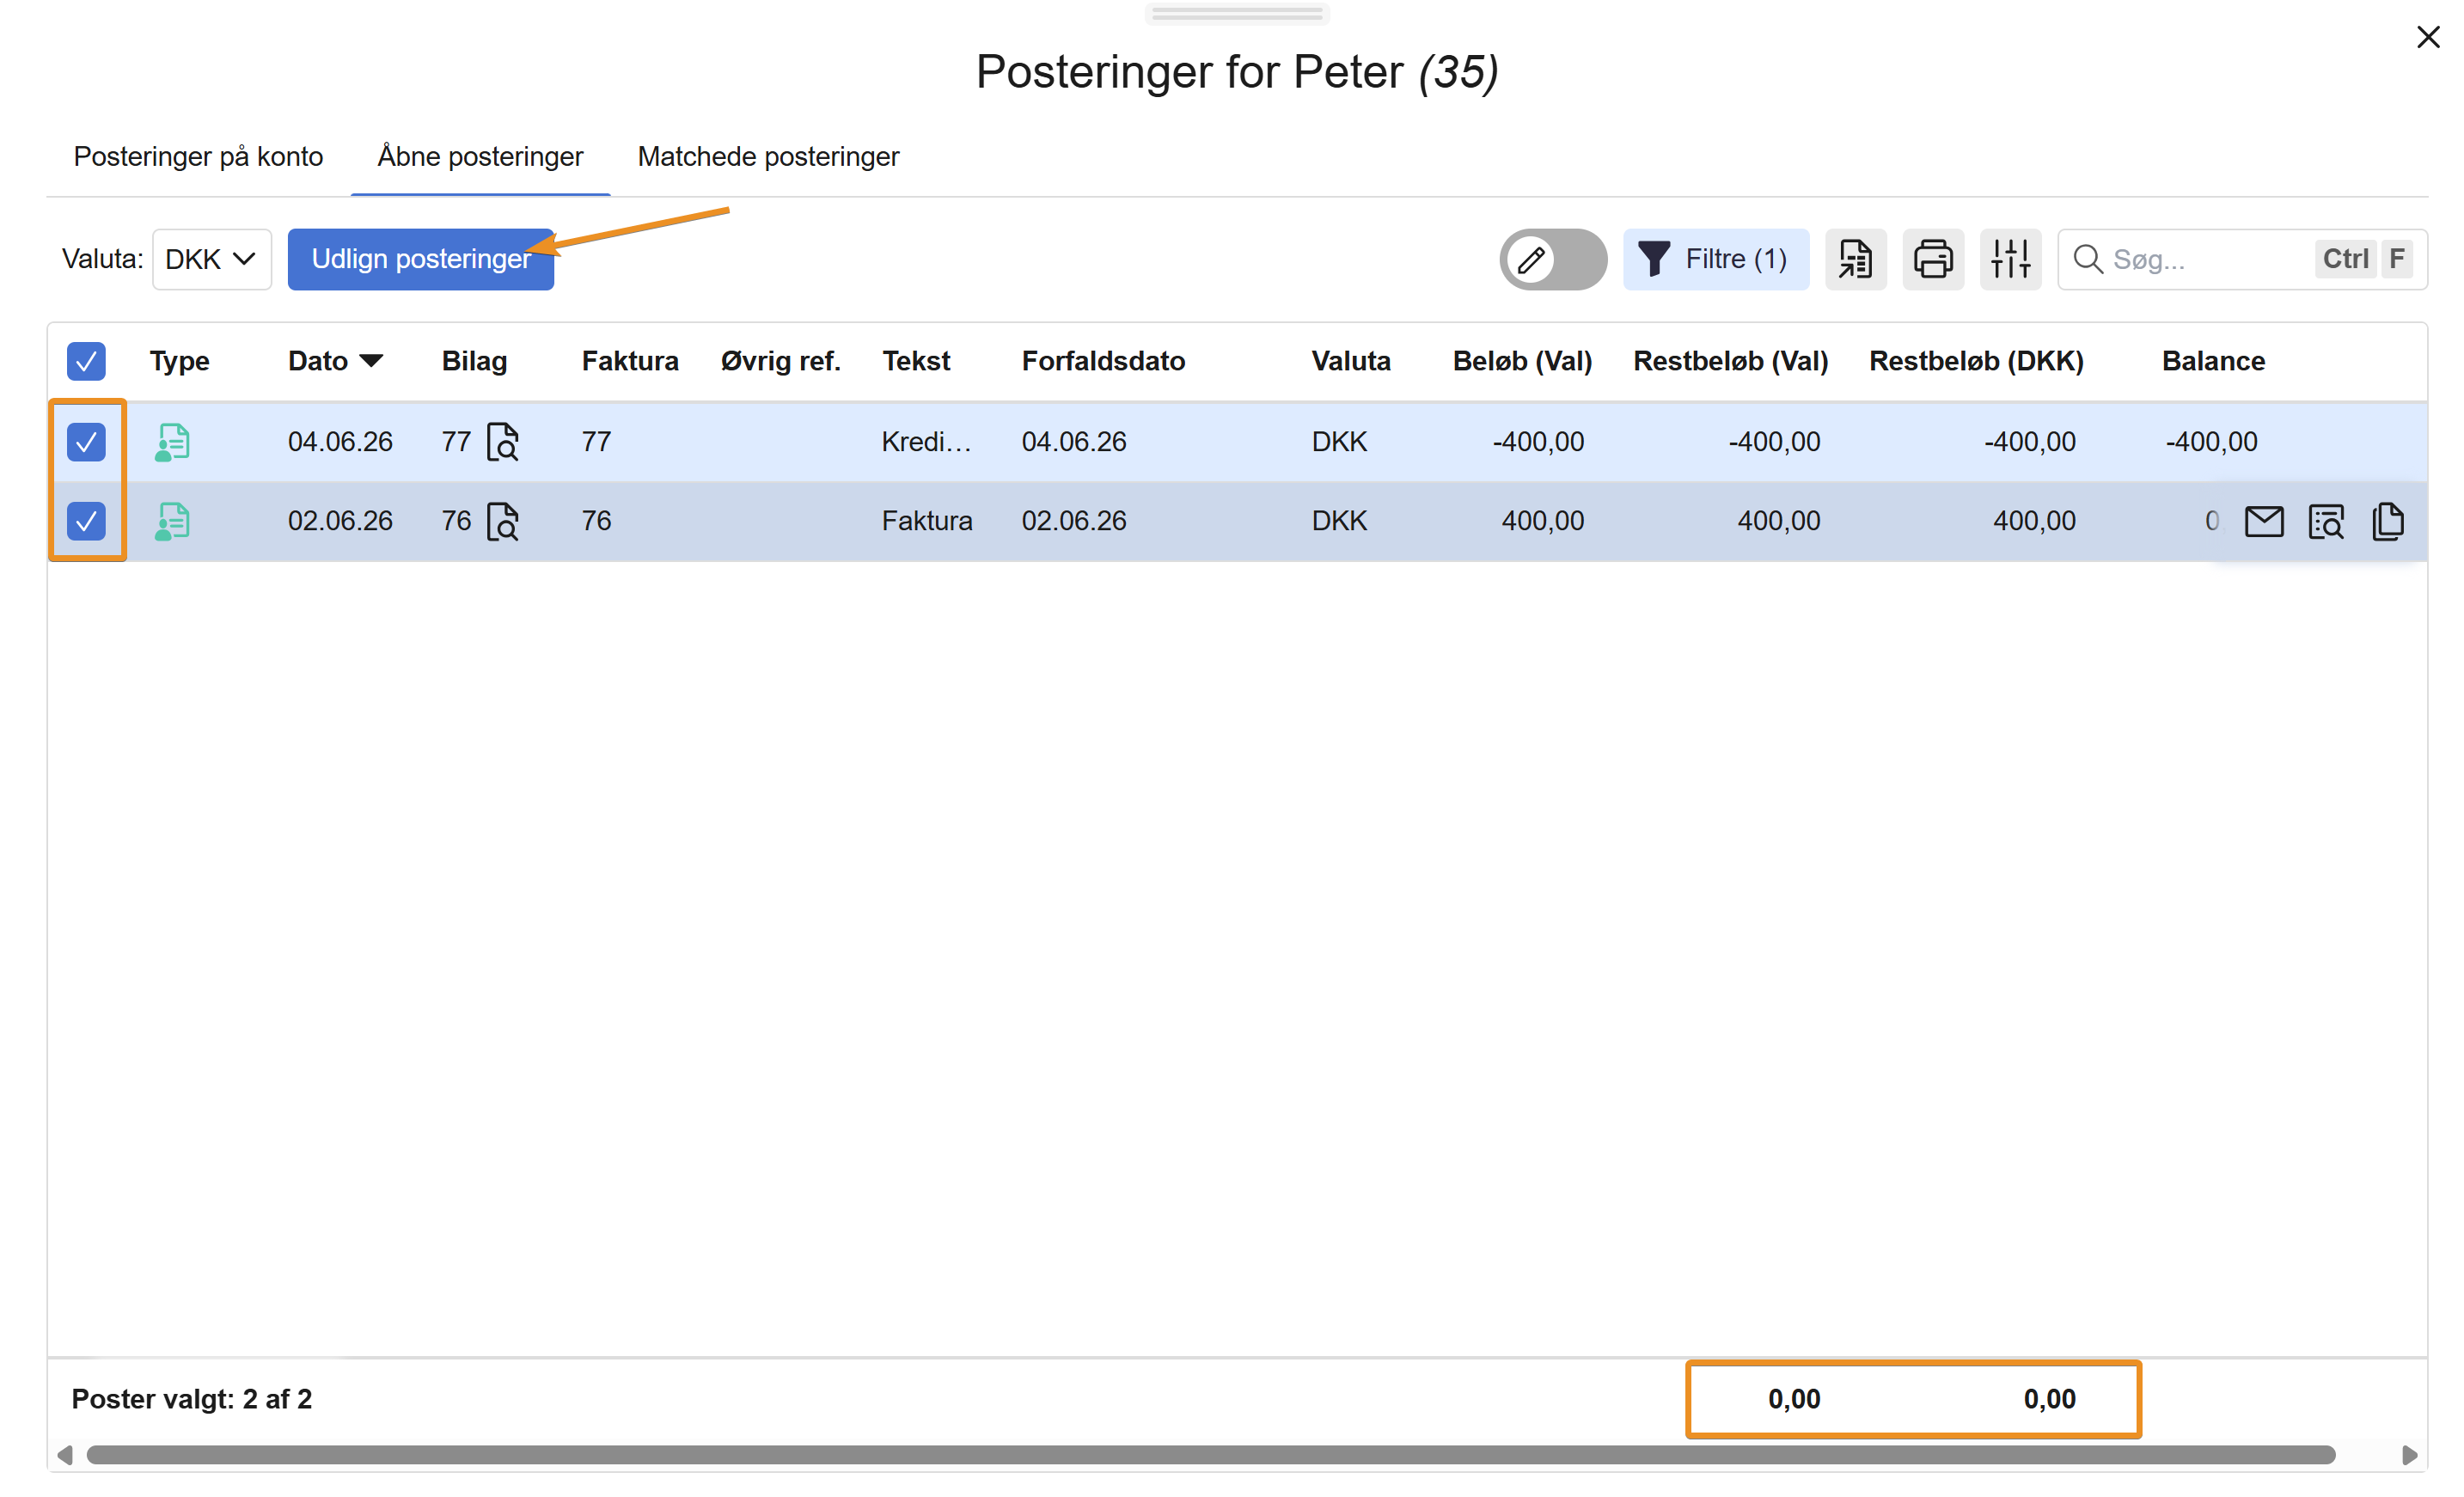Click the Dato cell 02.06.26
This screenshot has height=1497, width=2464.
(x=340, y=521)
